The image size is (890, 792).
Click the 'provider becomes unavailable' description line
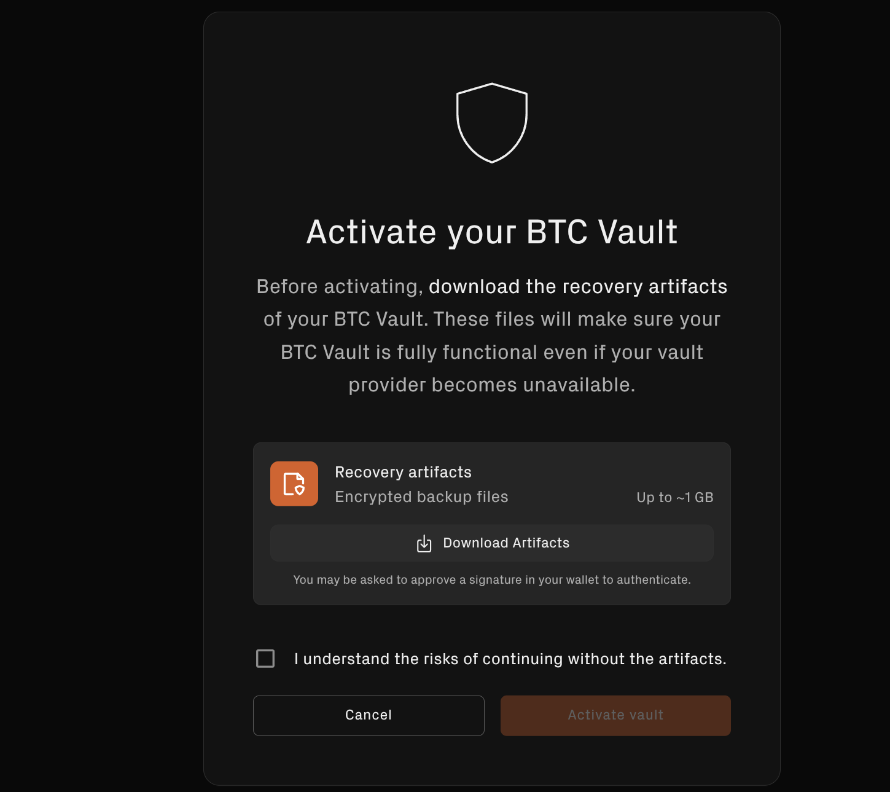pos(492,385)
